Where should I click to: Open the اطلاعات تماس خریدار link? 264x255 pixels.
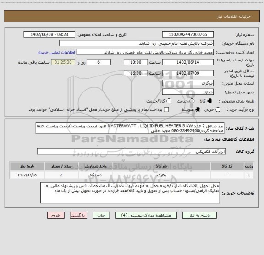56,53
